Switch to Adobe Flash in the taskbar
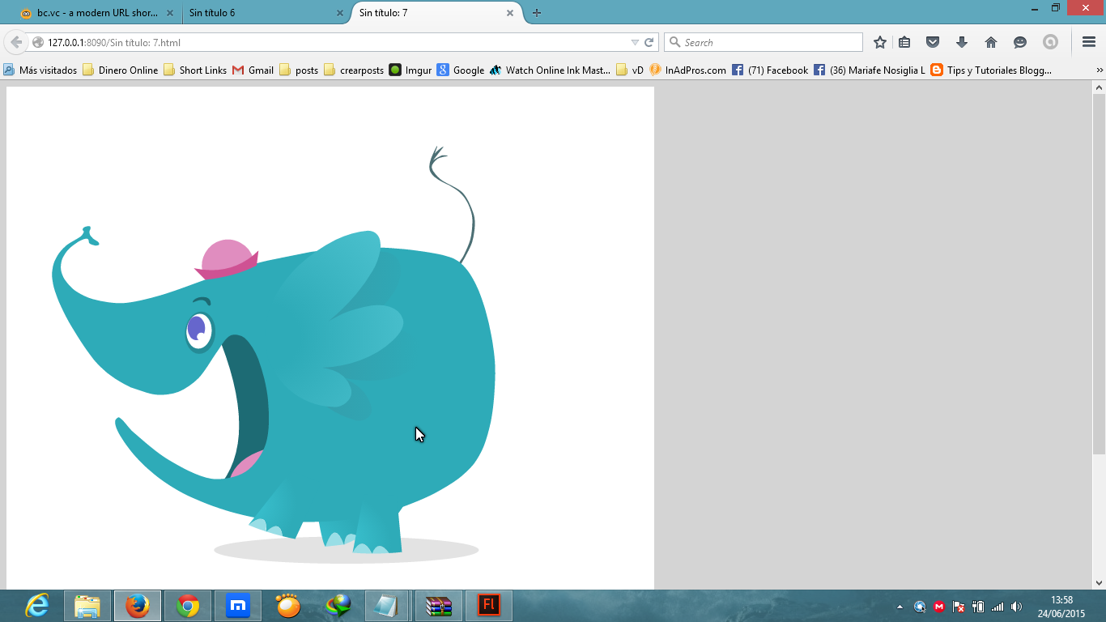This screenshot has width=1106, height=622. [489, 606]
